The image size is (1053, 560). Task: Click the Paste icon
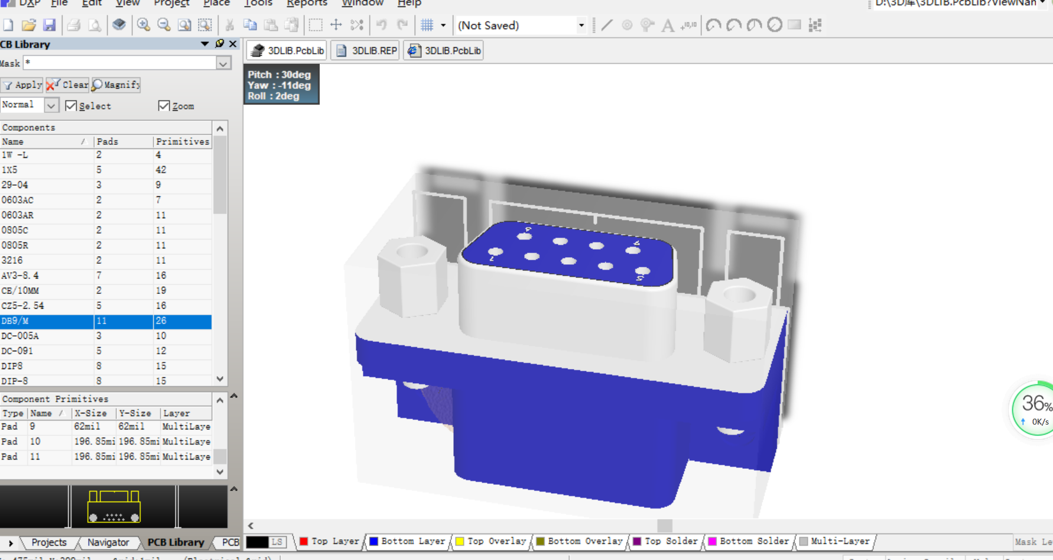coord(271,25)
